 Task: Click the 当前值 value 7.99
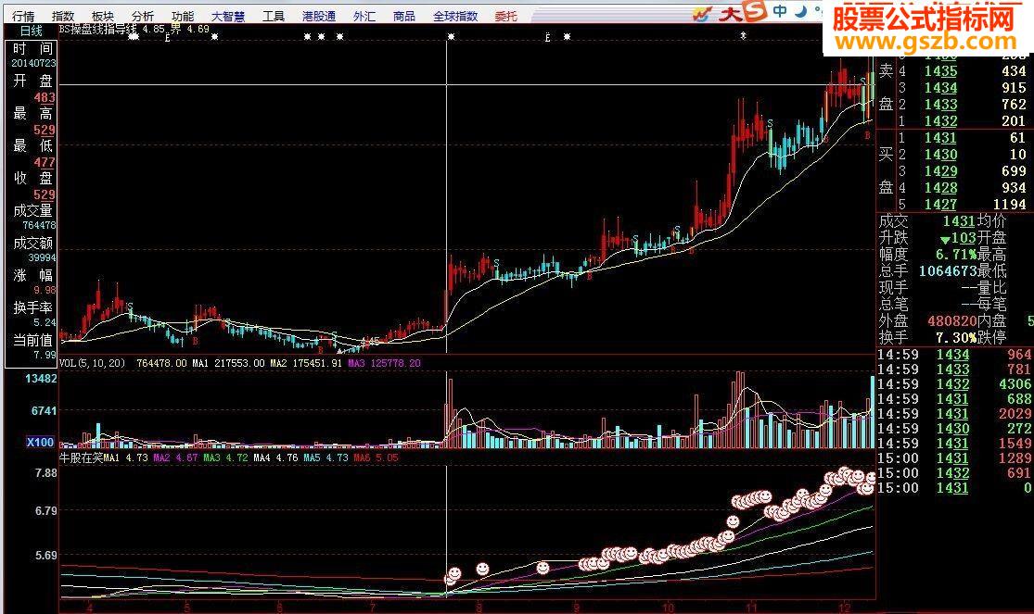pyautogui.click(x=45, y=355)
